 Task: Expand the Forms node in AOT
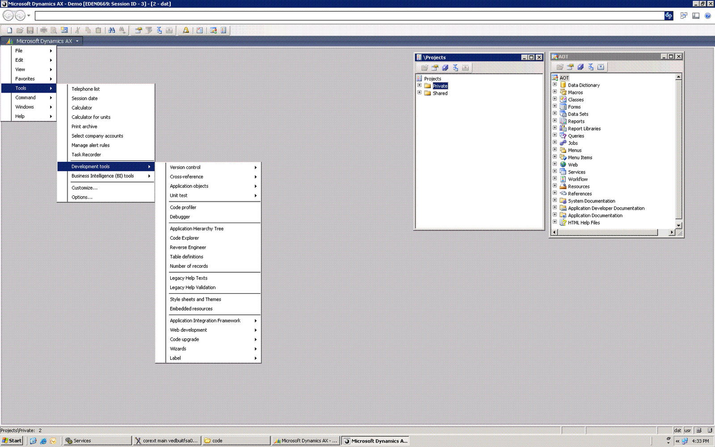(555, 106)
